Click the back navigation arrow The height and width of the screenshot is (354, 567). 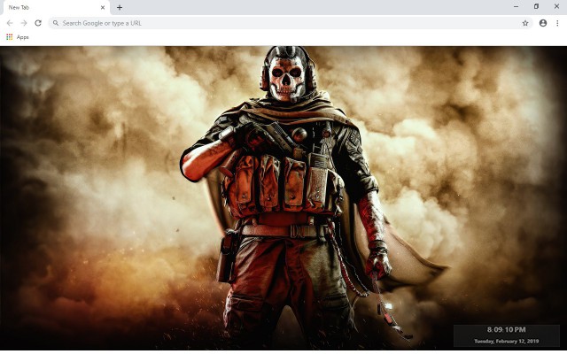click(10, 23)
